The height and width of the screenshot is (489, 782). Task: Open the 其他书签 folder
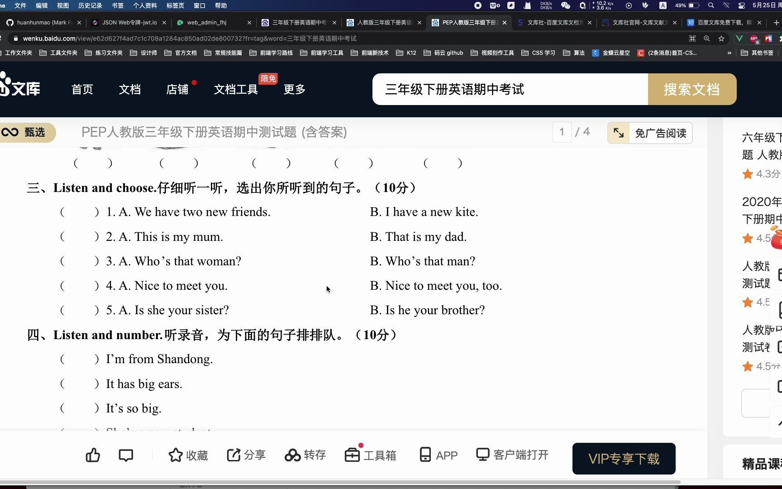tap(757, 53)
